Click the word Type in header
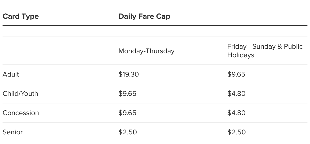Viewport: 310px width, 144px height. (30, 16)
